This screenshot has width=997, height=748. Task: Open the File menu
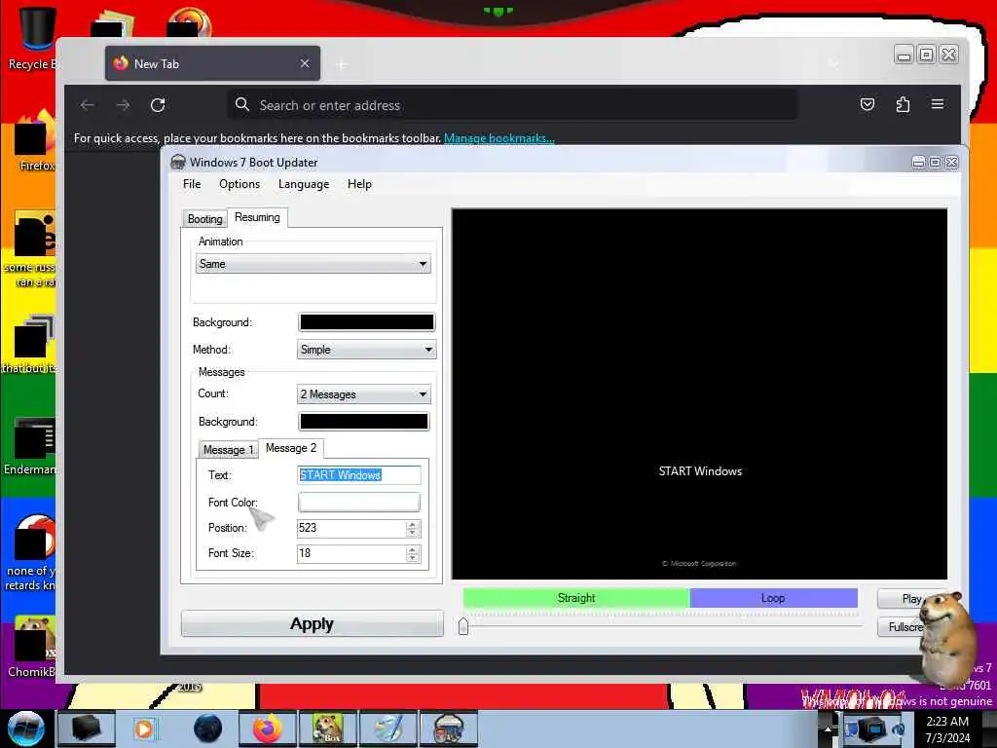pos(192,184)
